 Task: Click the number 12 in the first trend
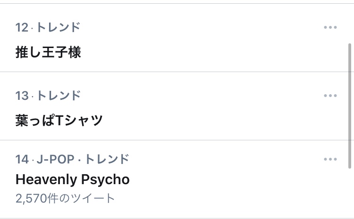pyautogui.click(x=22, y=27)
